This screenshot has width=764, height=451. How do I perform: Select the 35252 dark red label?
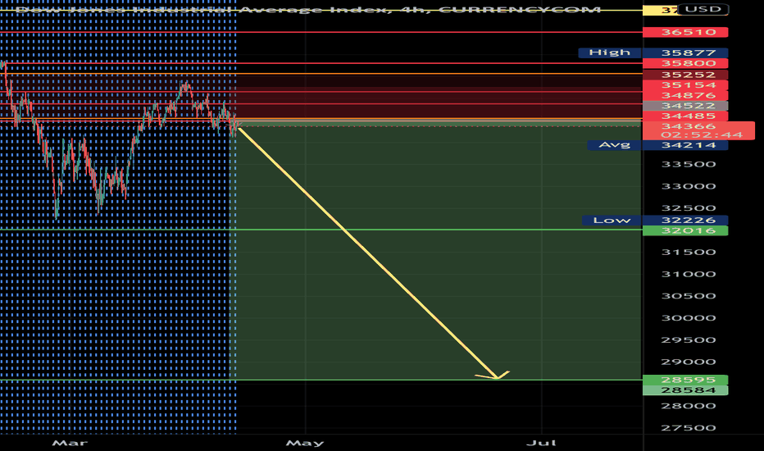click(x=685, y=75)
